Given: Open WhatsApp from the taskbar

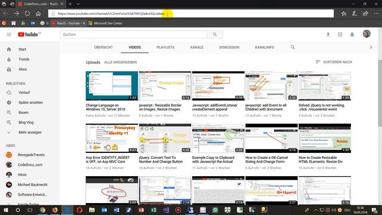Looking at the screenshot, I should 215,210.
